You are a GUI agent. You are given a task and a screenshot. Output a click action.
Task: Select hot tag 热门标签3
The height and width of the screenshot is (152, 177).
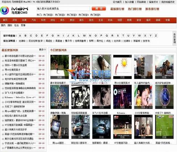tap(72, 15)
